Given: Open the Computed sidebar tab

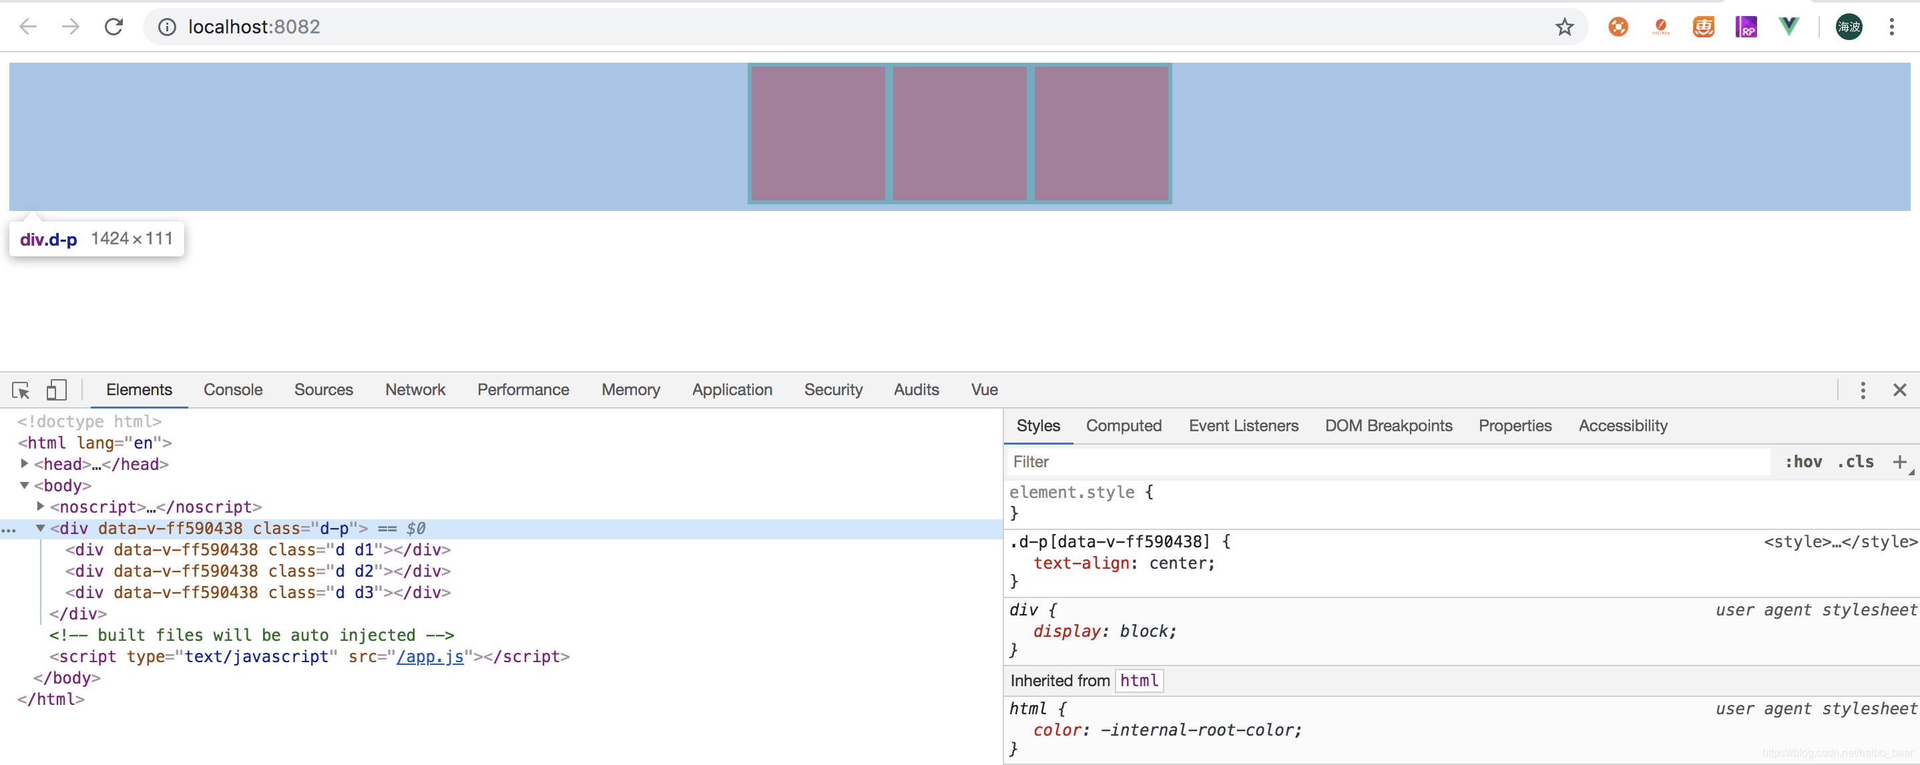Looking at the screenshot, I should pyautogui.click(x=1124, y=426).
